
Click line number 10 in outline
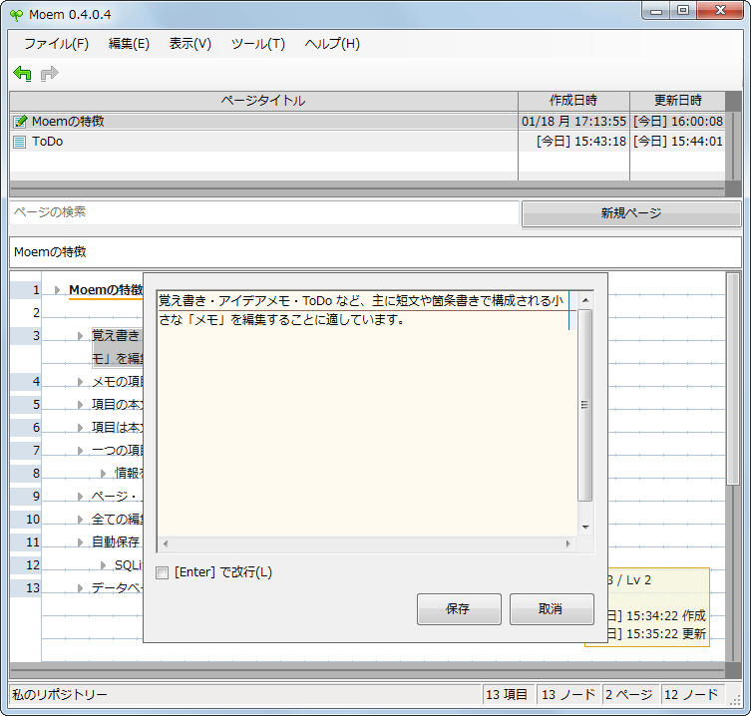click(33, 520)
